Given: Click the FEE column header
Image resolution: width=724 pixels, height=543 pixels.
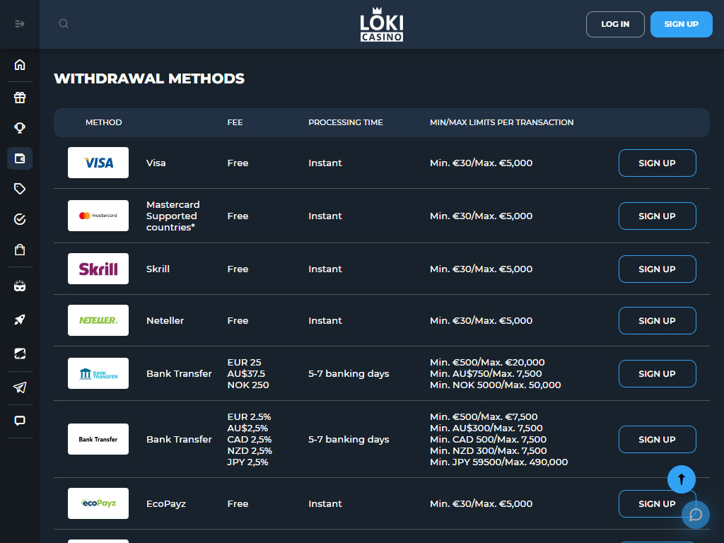Looking at the screenshot, I should coord(235,122).
